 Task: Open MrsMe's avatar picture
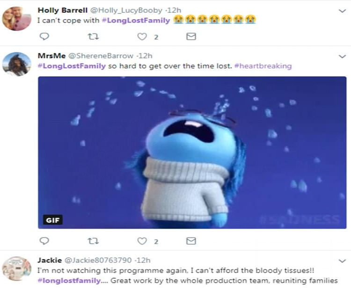point(17,64)
